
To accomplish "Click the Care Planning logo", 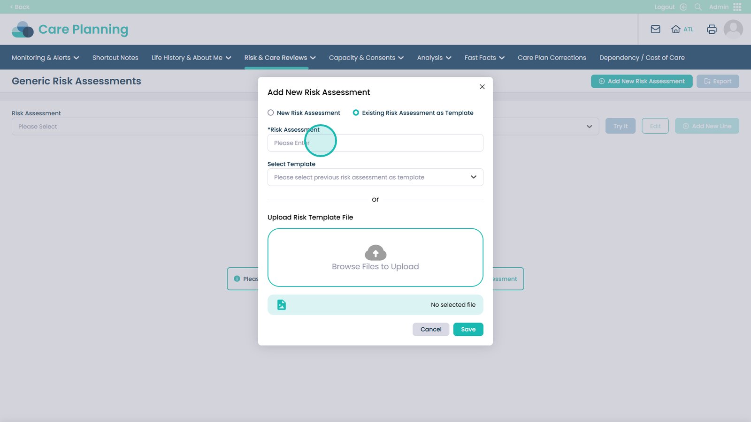I will tap(70, 30).
